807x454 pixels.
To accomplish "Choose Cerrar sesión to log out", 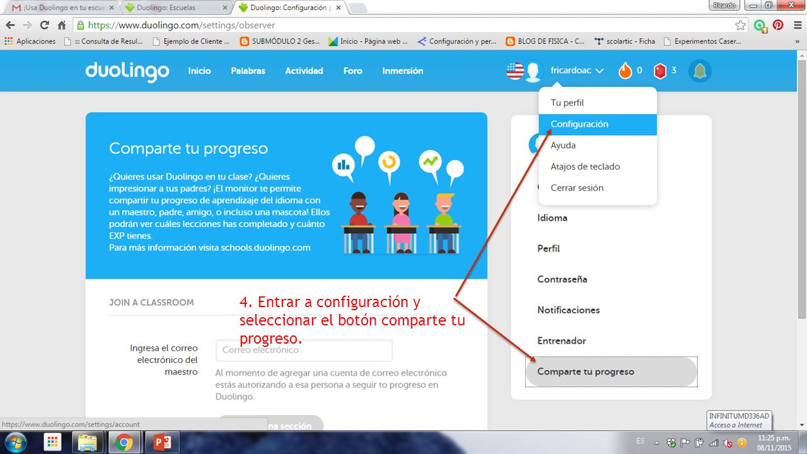I will pos(598,188).
